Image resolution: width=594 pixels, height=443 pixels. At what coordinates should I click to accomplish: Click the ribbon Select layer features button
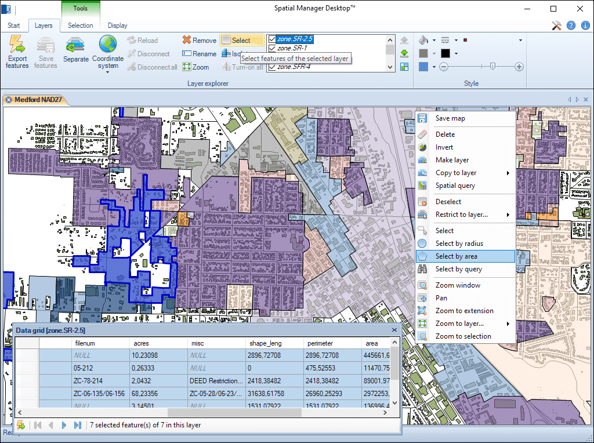click(241, 40)
